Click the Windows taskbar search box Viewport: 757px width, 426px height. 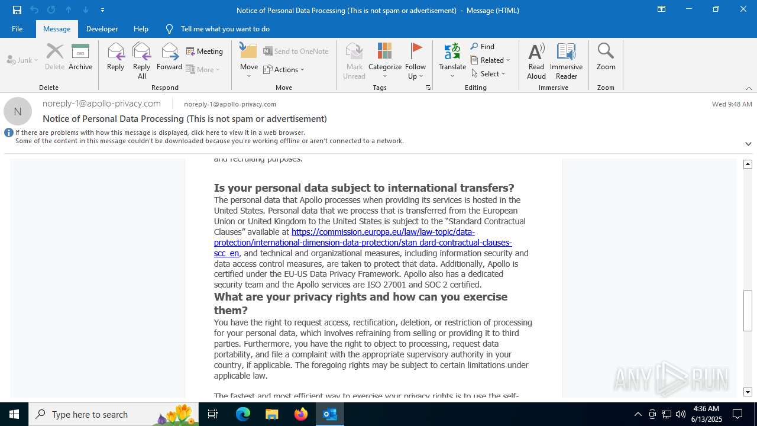[114, 414]
